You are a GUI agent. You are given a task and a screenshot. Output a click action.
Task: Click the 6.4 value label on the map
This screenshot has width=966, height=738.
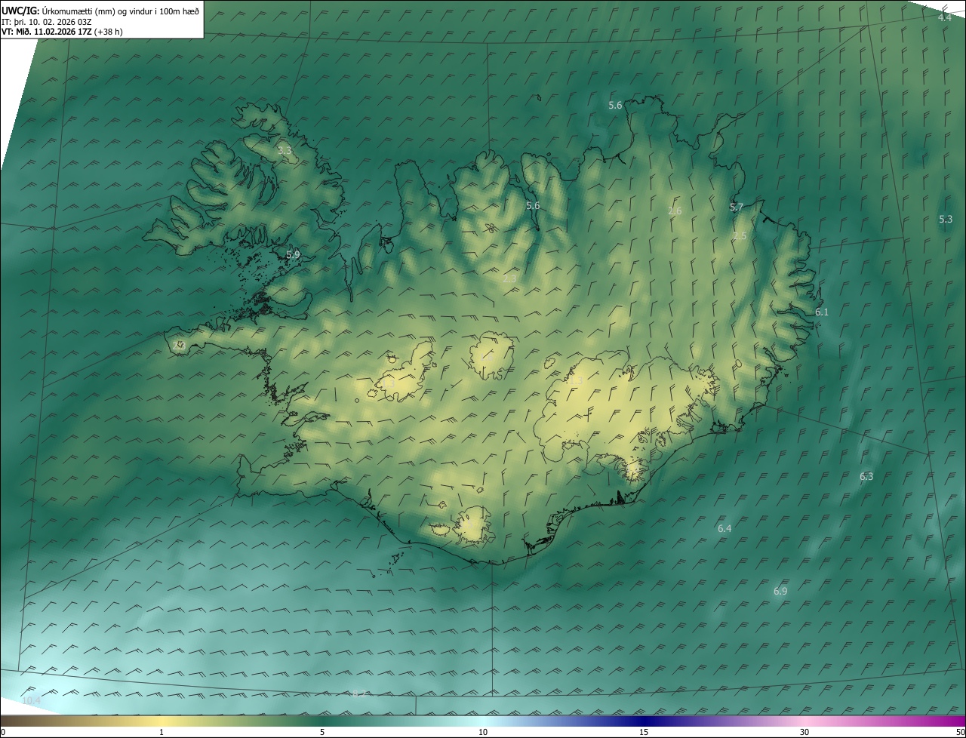[724, 529]
